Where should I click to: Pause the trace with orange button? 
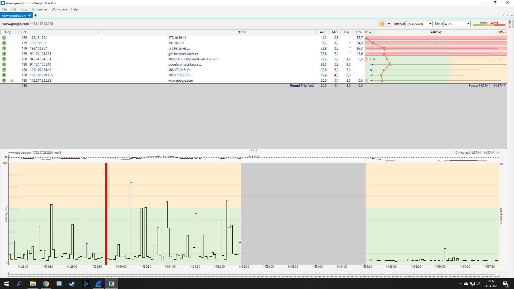pyautogui.click(x=382, y=24)
